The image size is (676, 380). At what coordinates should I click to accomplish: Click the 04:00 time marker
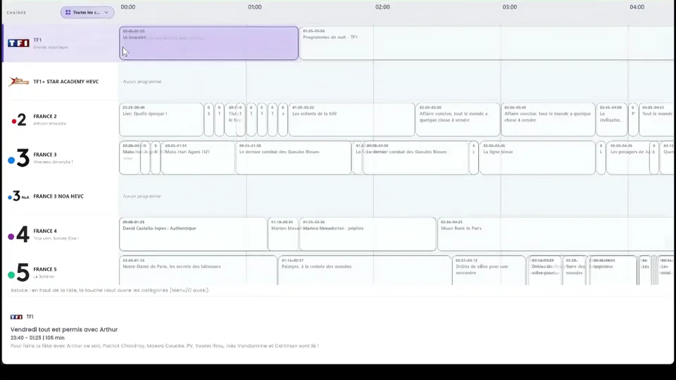[637, 7]
